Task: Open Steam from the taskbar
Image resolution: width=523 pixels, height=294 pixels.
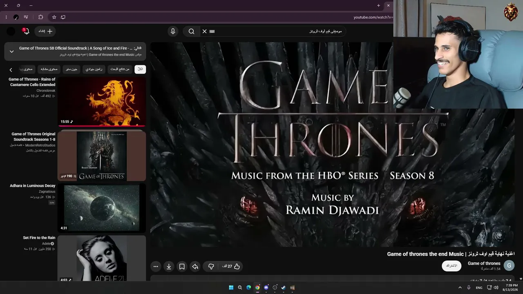Action: (x=284, y=287)
